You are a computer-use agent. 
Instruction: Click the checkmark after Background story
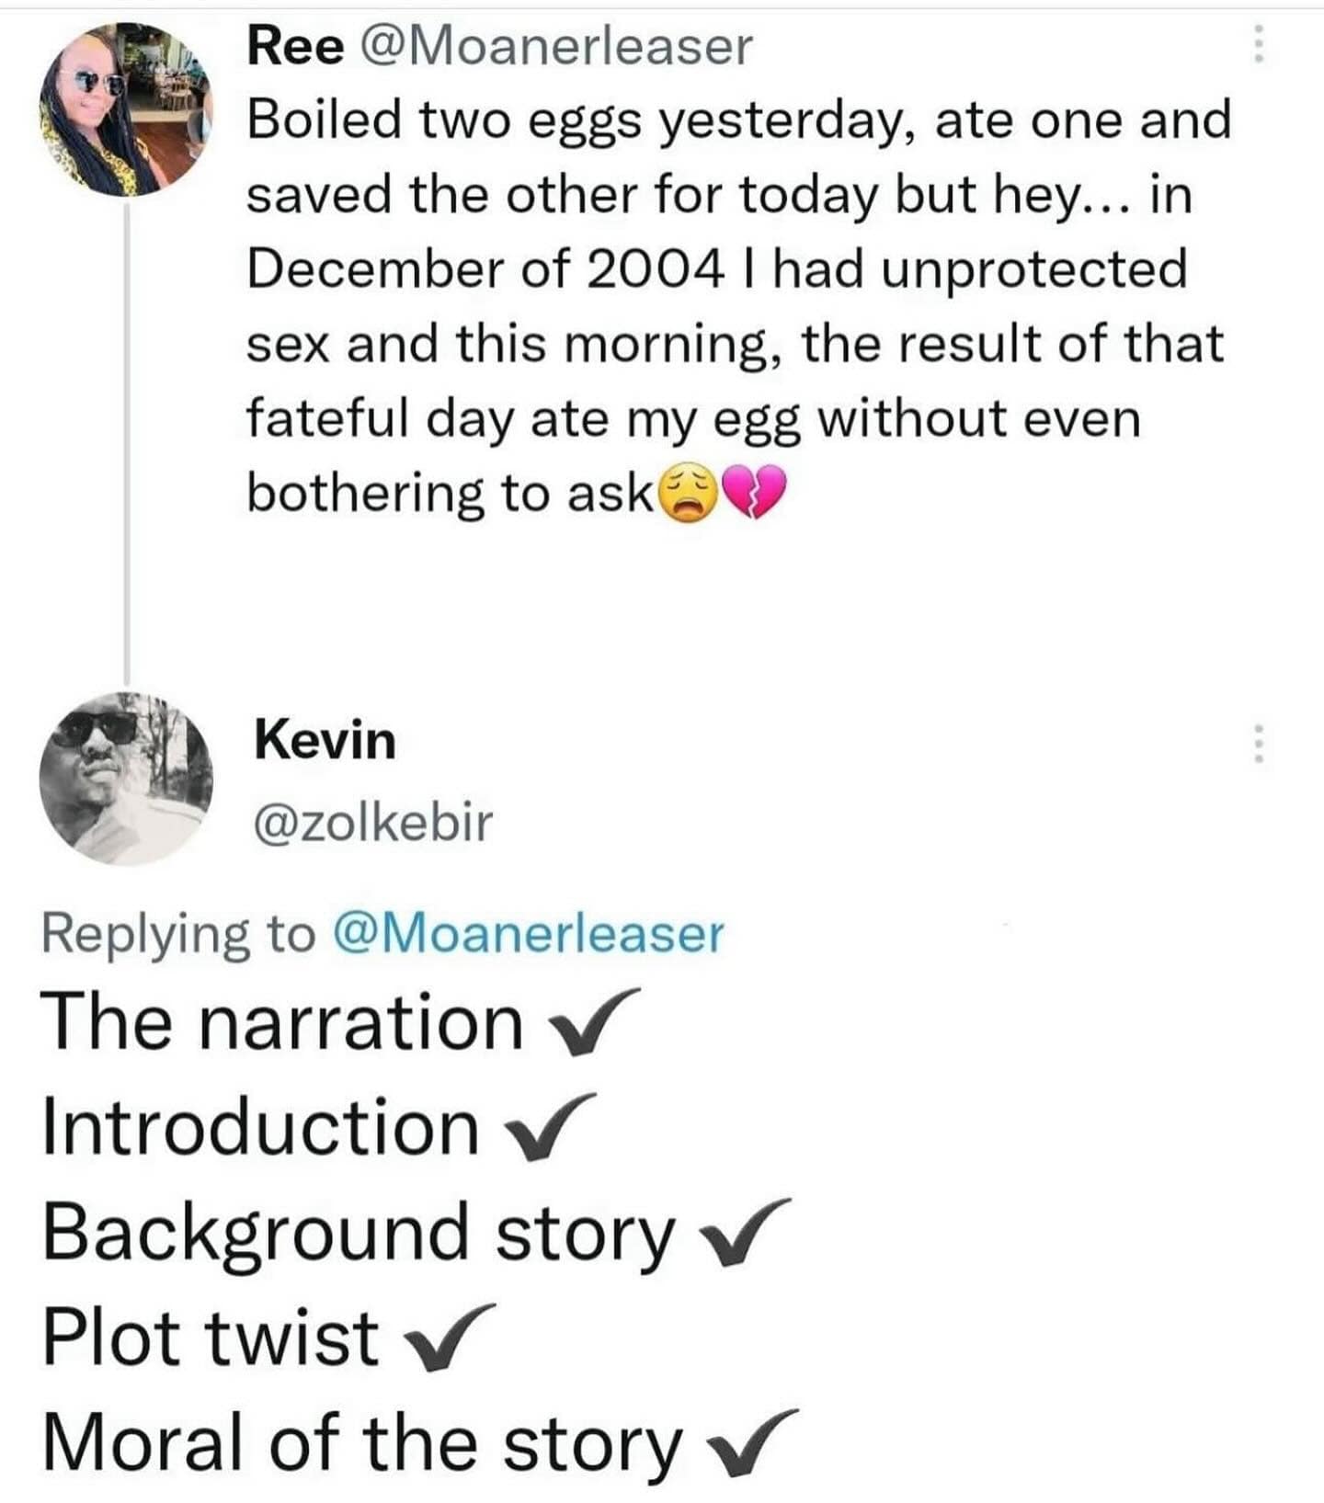click(x=744, y=1233)
